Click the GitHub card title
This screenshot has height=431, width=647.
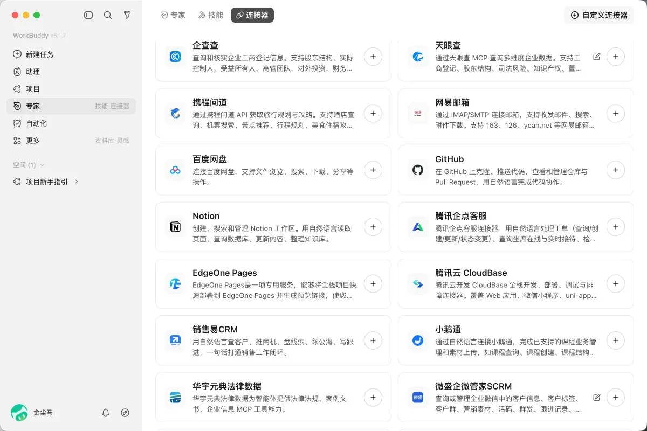[450, 159]
